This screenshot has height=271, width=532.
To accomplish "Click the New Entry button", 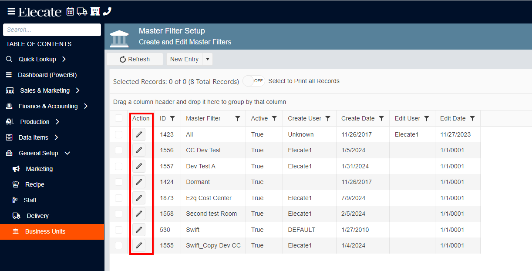I will click(x=184, y=59).
